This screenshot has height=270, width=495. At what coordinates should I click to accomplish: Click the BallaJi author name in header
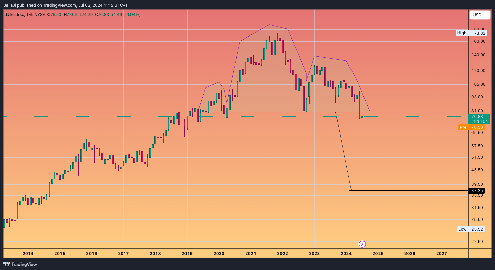[10, 5]
